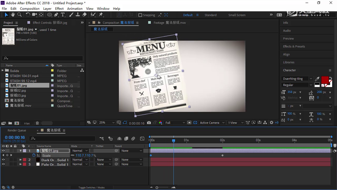Viewport: 337px width, 190px height.
Task: Take a snapshot with camera icon
Action: tap(149, 123)
